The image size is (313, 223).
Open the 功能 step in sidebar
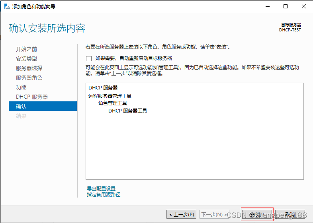[21, 87]
